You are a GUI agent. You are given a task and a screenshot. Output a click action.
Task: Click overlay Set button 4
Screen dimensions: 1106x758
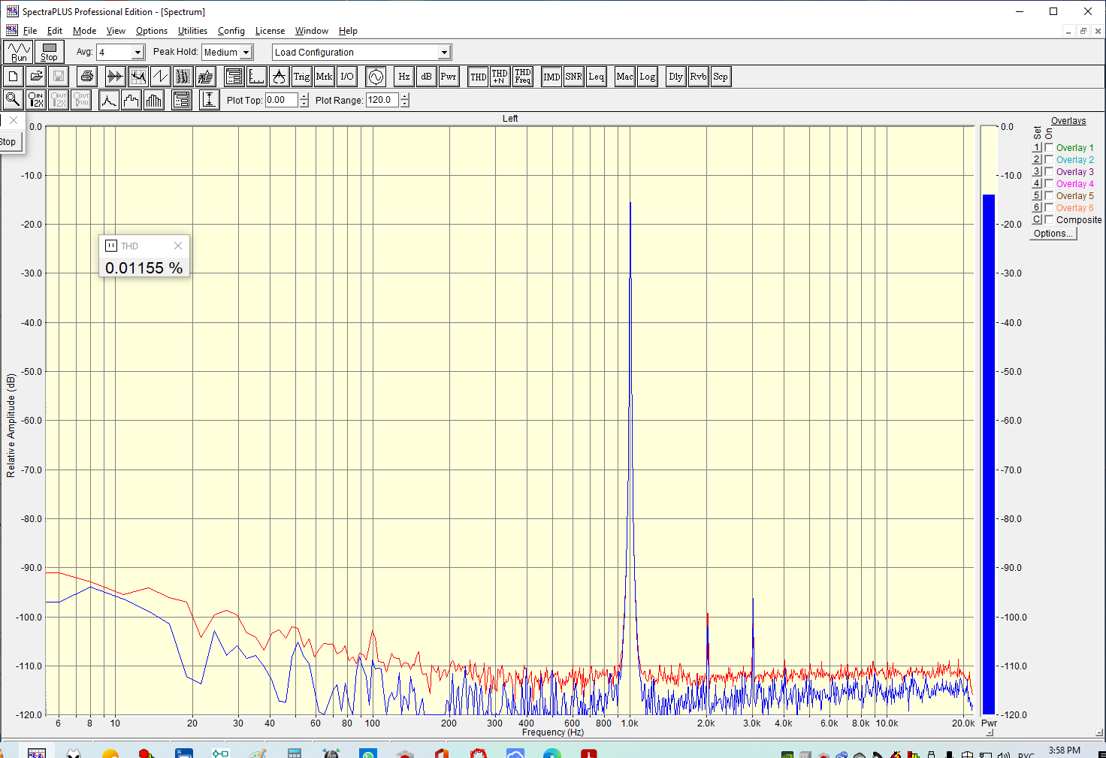1037,183
